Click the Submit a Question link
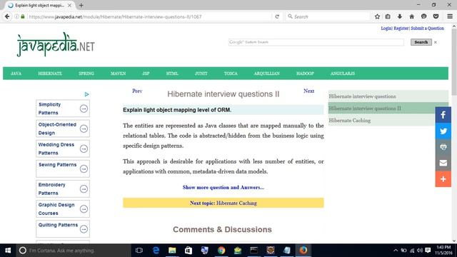457x257 pixels. [427, 29]
